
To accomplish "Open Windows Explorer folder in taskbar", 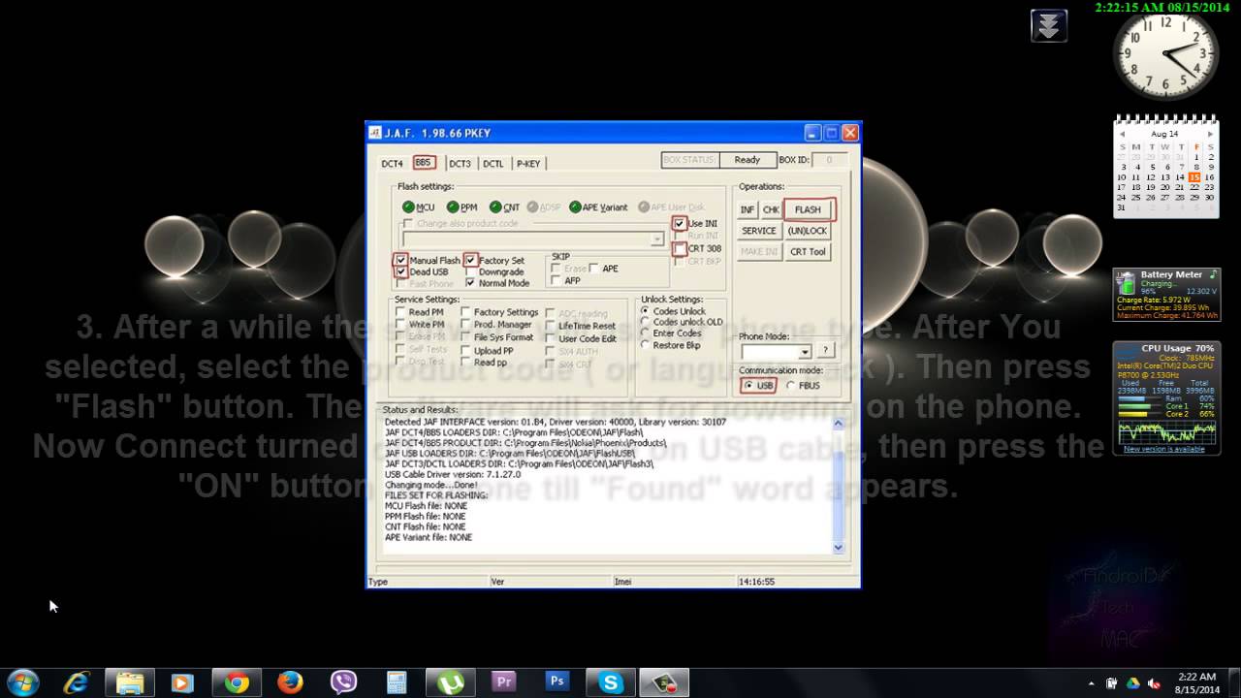I will pyautogui.click(x=130, y=682).
